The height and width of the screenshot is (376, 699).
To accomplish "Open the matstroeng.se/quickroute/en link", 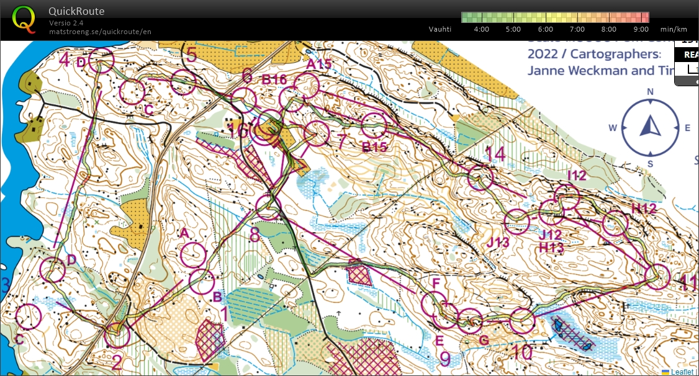I will tap(100, 32).
